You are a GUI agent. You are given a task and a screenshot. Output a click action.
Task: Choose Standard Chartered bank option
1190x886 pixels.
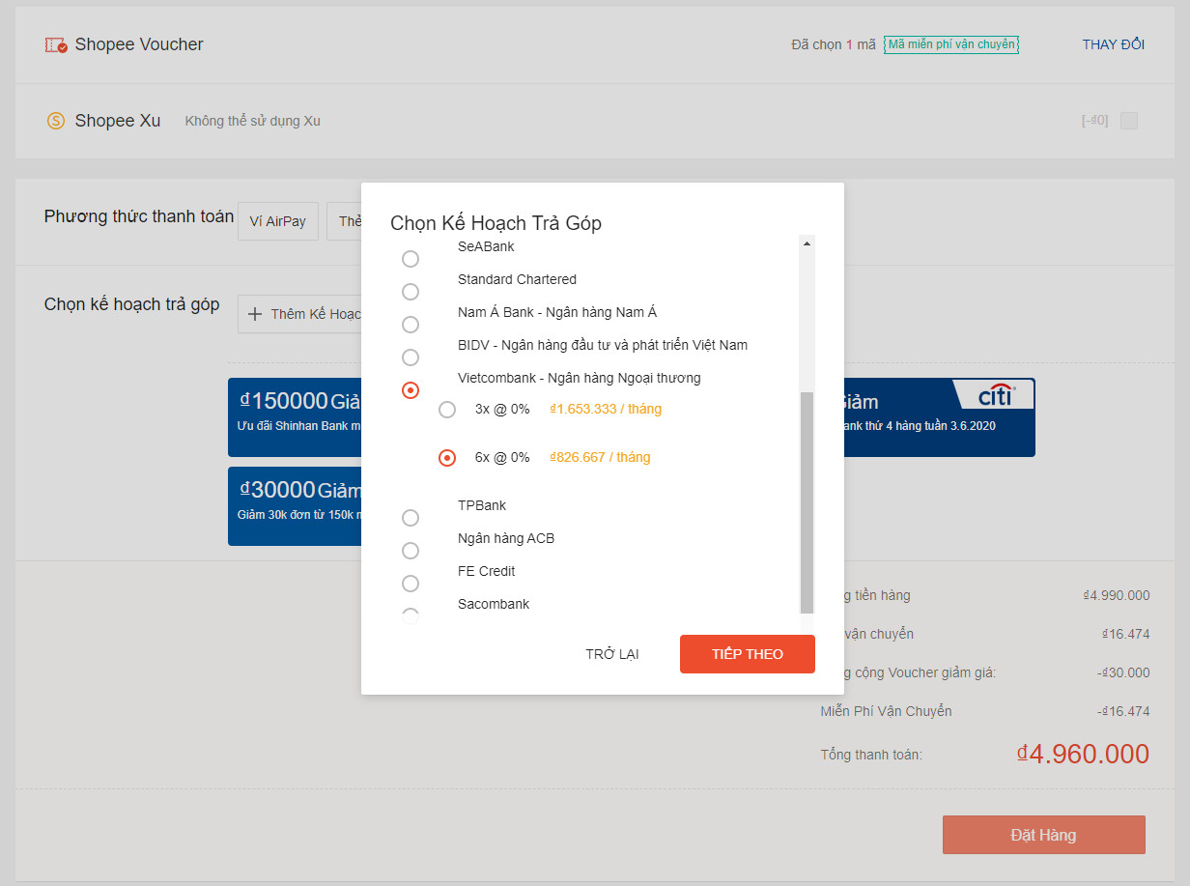pyautogui.click(x=411, y=292)
